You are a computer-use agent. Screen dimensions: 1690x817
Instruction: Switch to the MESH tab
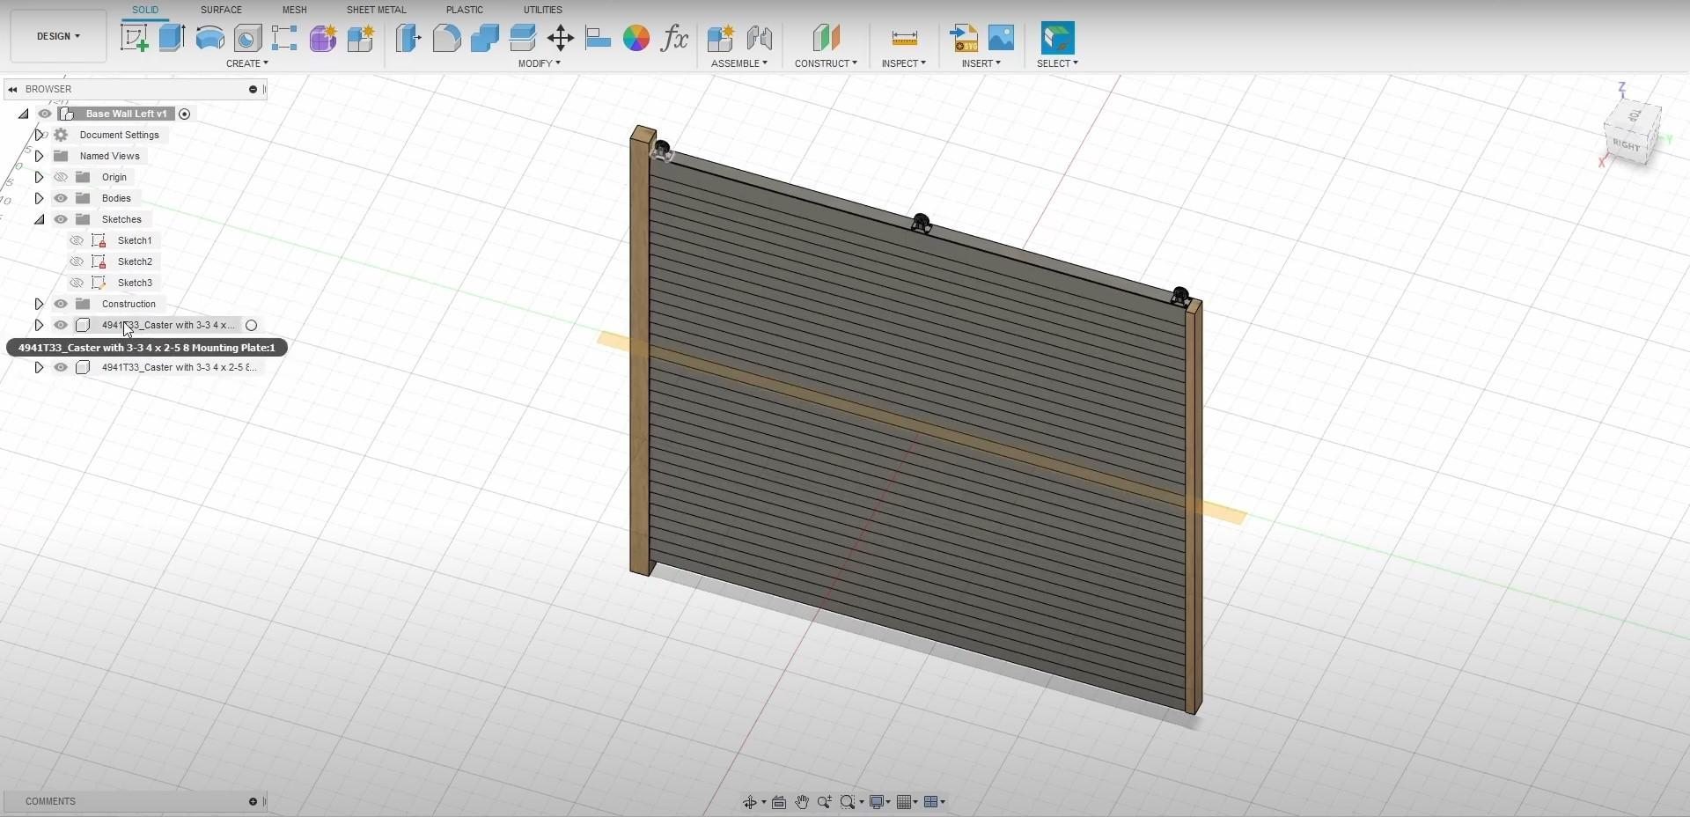tap(294, 10)
